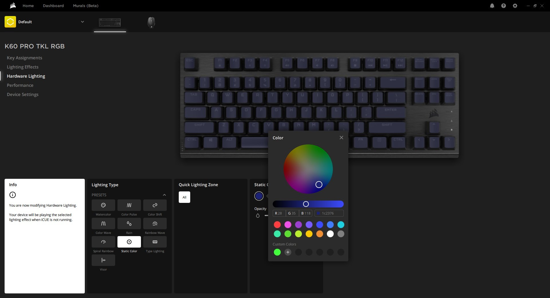Screen dimensions: 550x298
Task: Choose the Watercolor lighting preset
Action: (x=103, y=205)
